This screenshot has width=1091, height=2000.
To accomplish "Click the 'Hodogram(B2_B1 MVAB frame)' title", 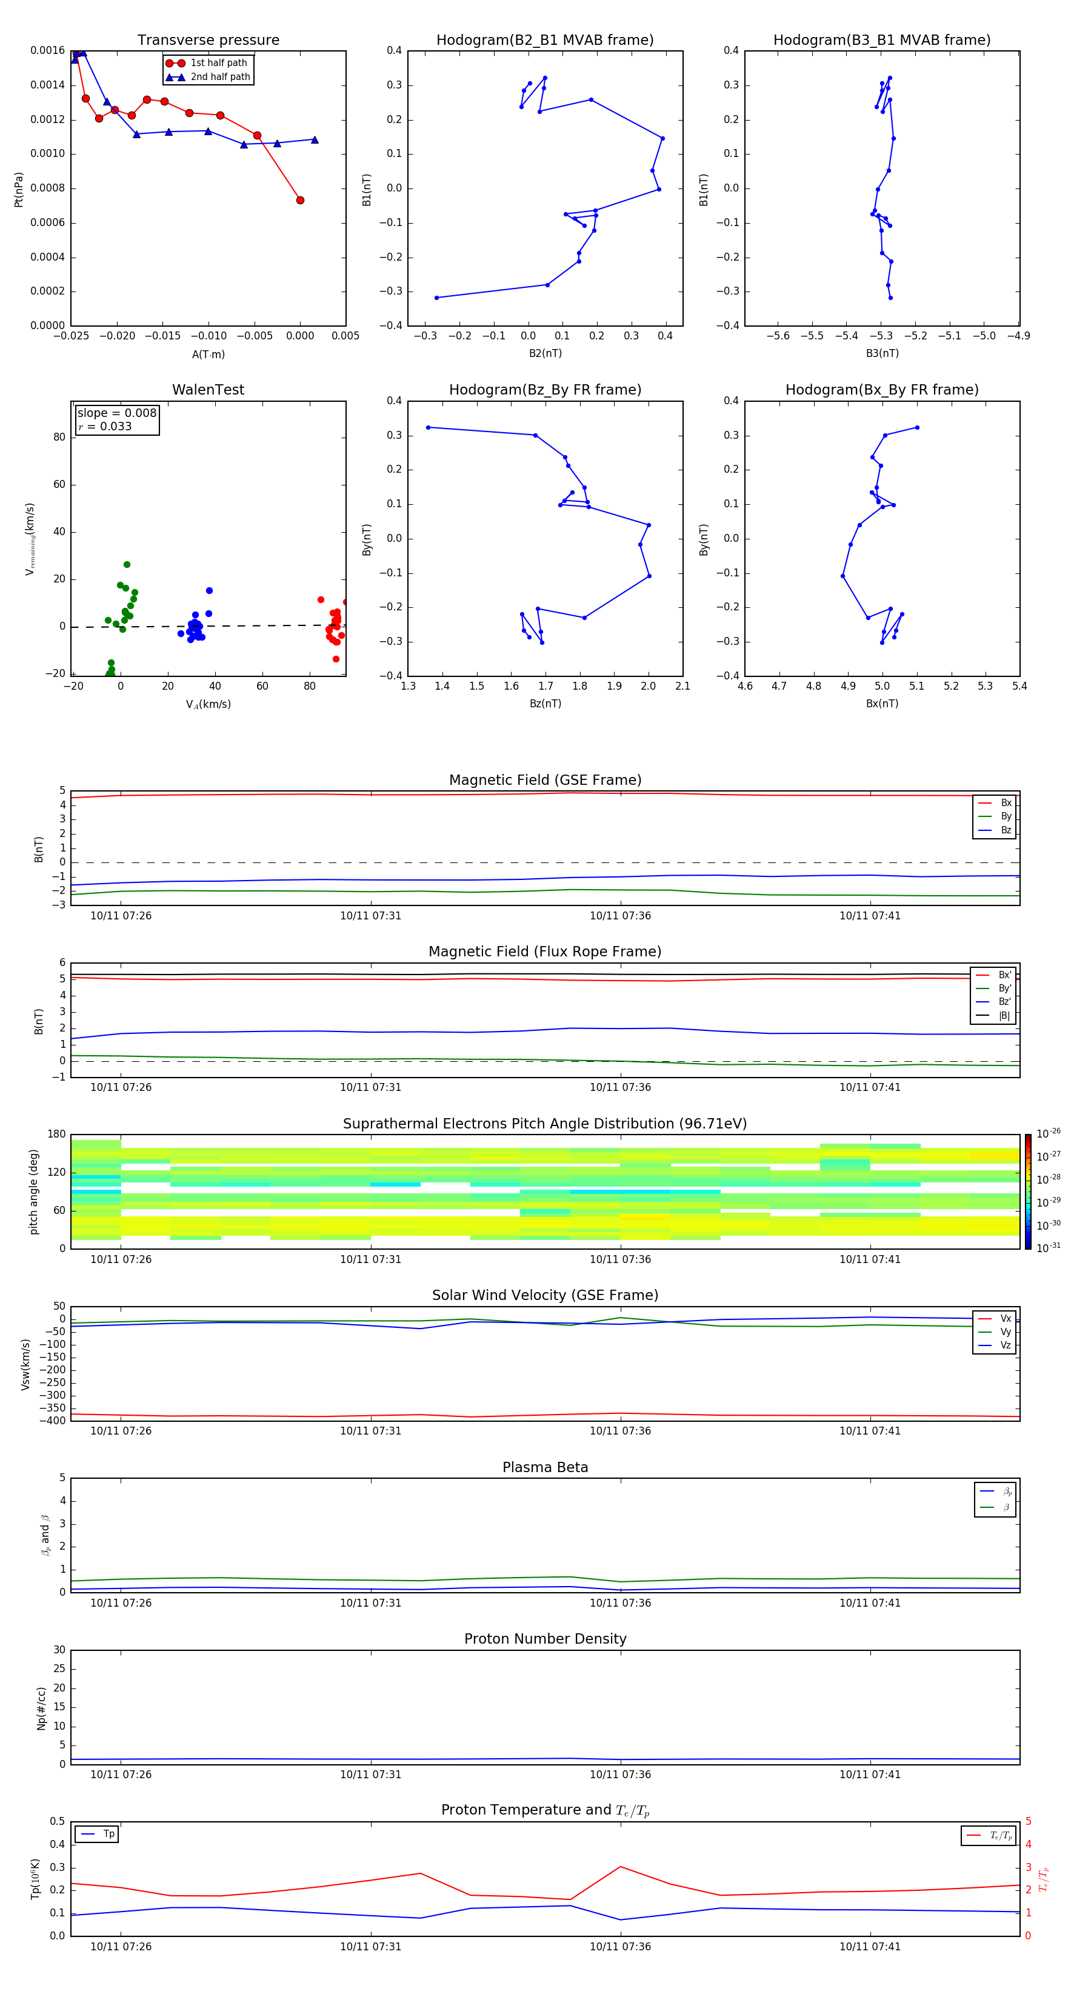I will point(544,39).
